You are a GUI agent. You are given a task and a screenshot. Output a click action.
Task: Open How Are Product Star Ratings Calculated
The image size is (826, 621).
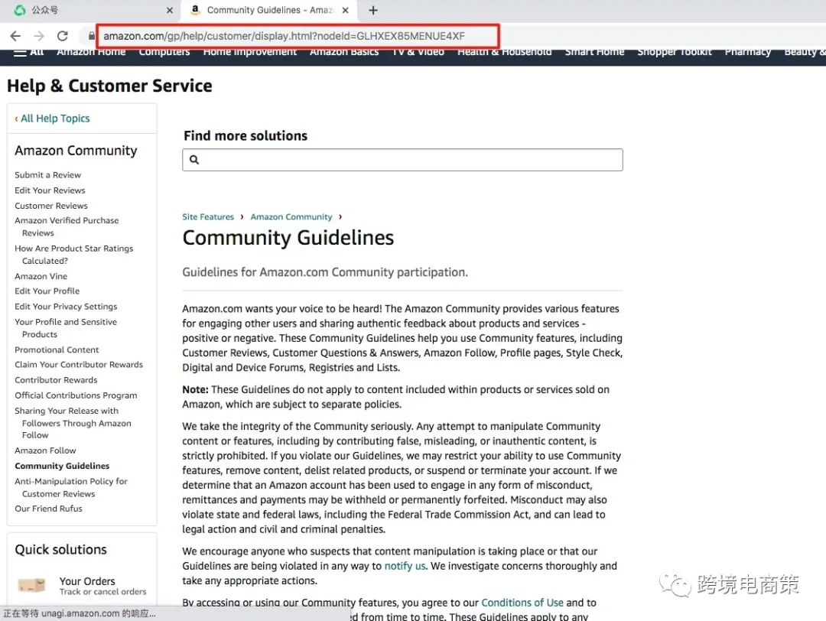point(73,255)
